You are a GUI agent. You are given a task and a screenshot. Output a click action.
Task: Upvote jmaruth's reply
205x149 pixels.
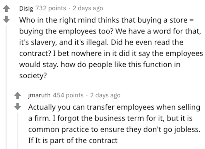[x=18, y=95]
